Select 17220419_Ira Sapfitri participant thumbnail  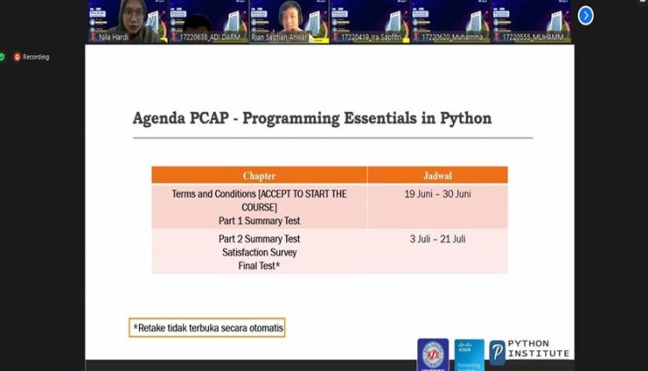(370, 21)
